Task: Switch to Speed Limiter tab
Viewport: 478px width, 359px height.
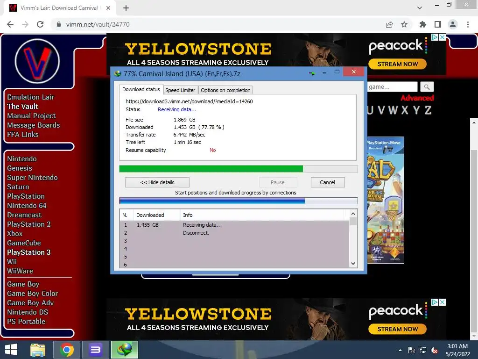Action: (180, 90)
